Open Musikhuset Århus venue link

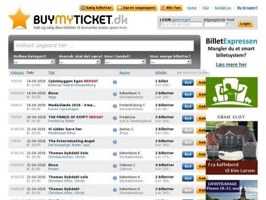62,133
